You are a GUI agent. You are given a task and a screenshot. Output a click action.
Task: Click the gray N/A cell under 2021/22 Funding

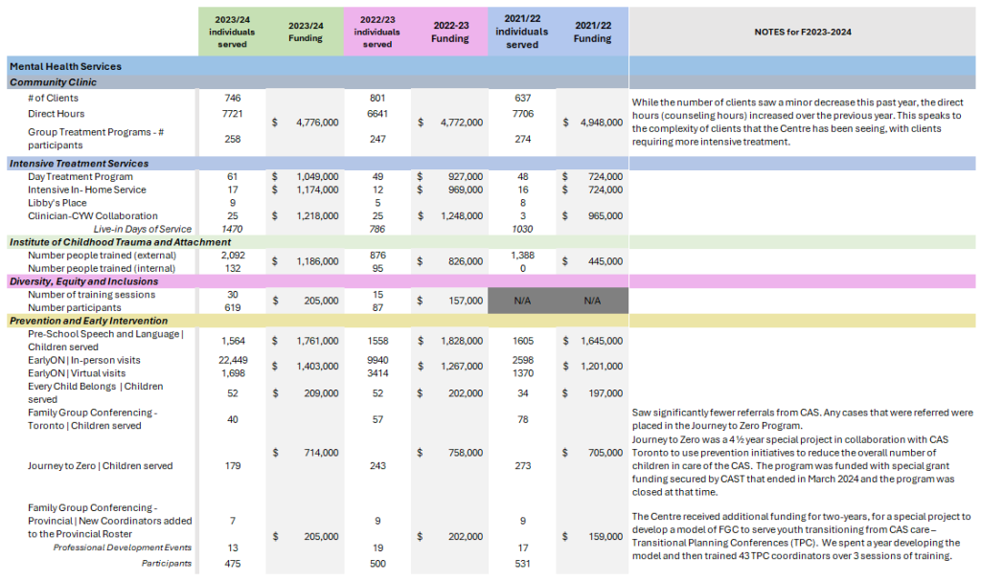pos(592,301)
